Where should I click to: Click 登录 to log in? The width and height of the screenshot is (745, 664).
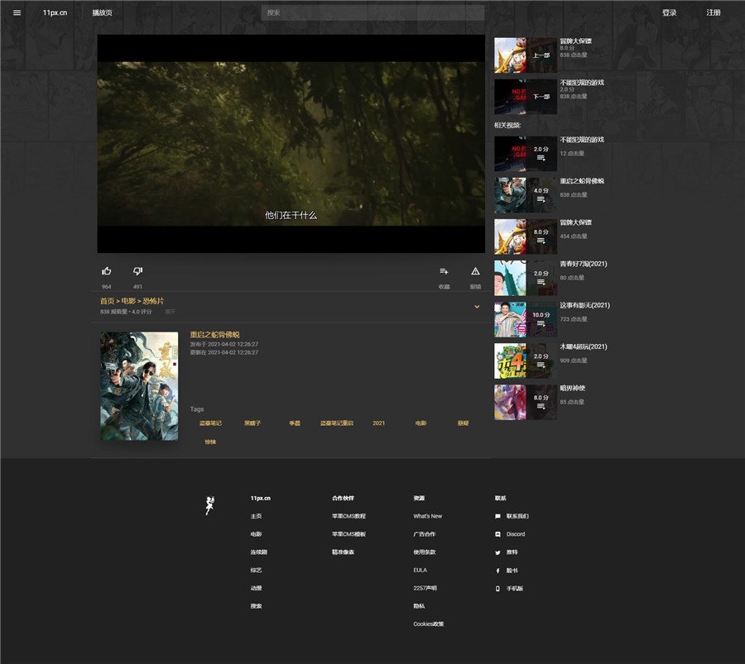669,13
